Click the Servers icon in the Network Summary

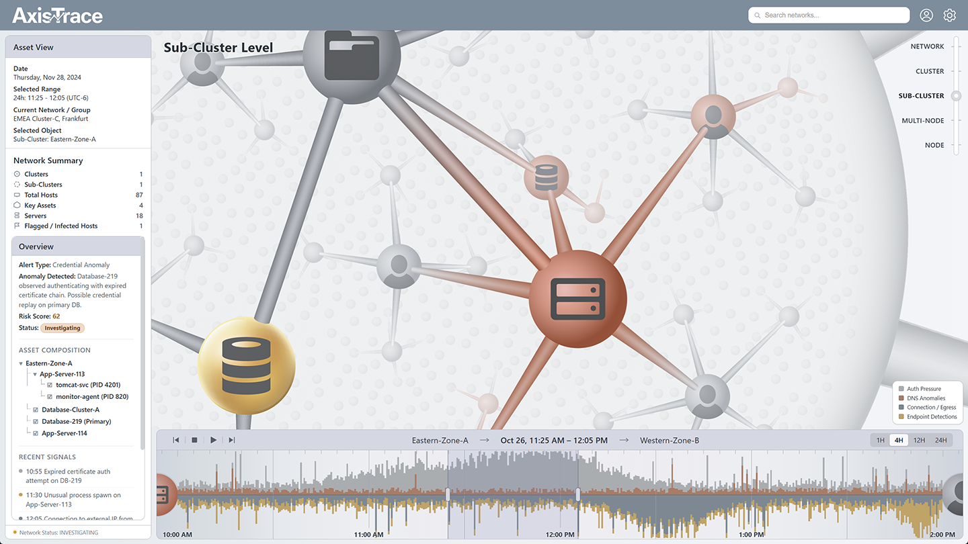click(x=17, y=216)
